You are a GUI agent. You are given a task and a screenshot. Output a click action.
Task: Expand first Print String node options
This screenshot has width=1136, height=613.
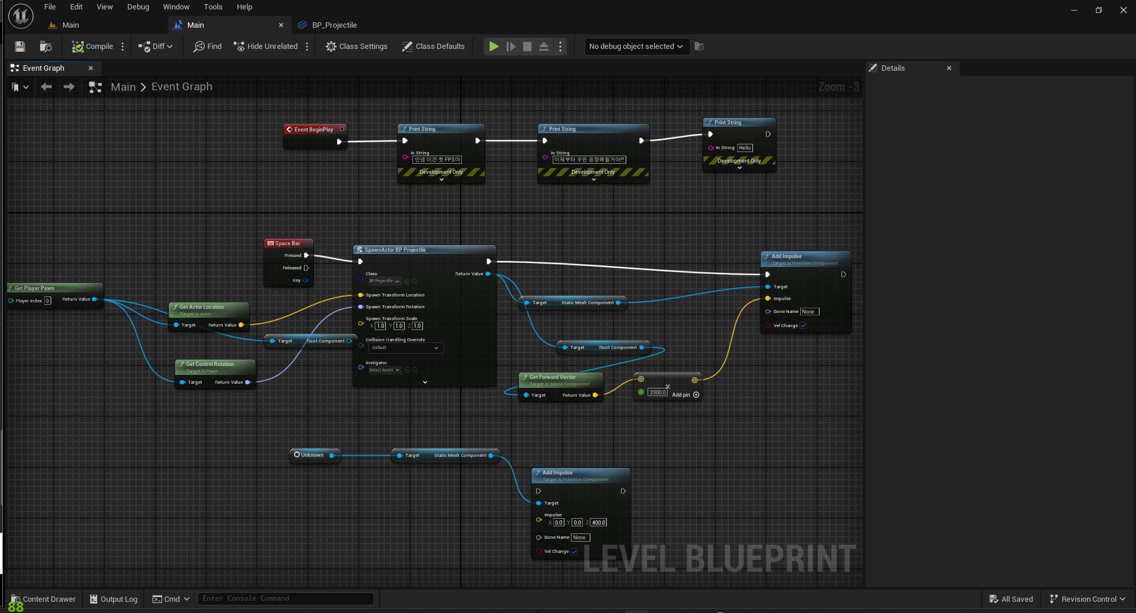pyautogui.click(x=441, y=179)
